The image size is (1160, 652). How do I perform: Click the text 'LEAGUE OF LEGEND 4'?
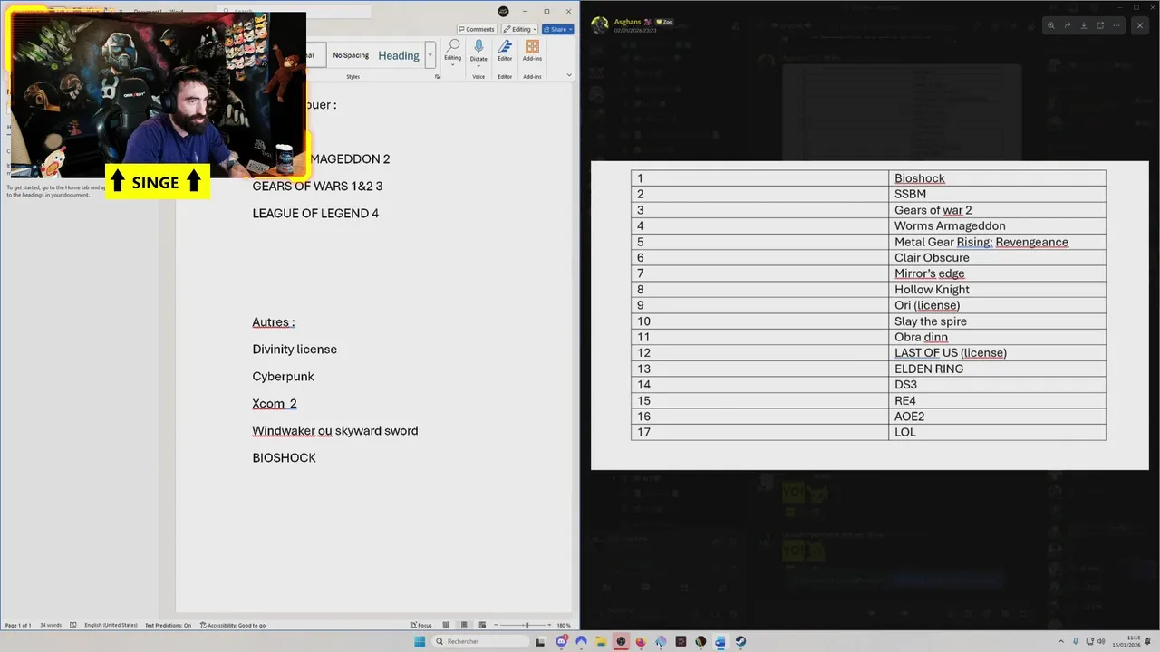coord(315,213)
